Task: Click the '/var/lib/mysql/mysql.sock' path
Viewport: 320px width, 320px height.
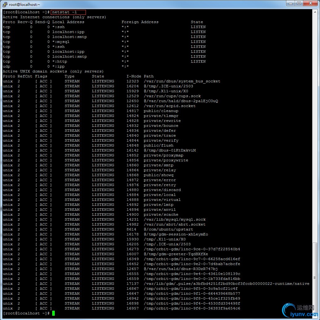Action: pyautogui.click(x=175, y=219)
